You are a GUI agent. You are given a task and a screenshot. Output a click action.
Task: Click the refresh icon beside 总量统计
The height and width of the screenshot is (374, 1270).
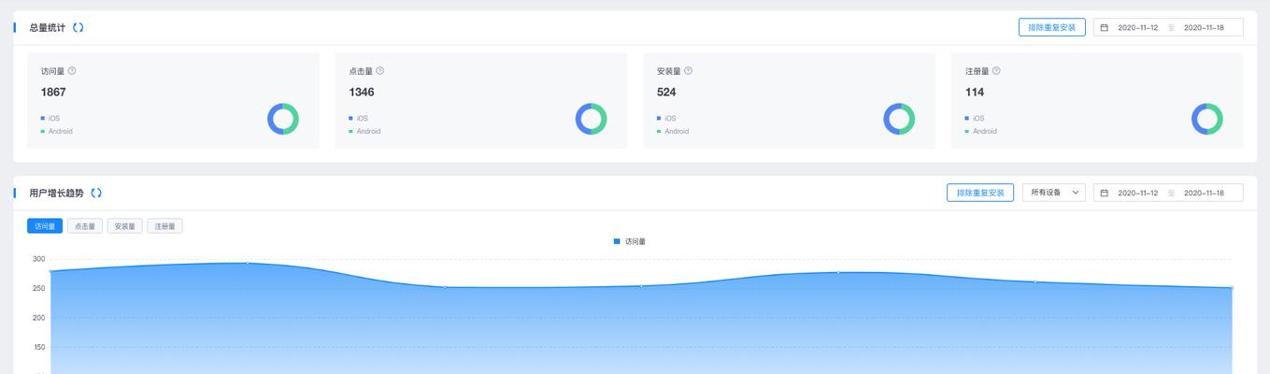78,28
